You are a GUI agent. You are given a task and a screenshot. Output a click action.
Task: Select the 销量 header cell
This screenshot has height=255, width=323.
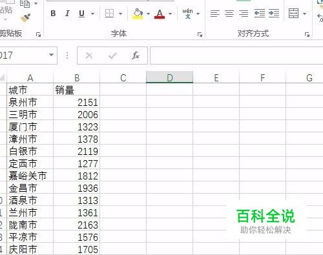click(x=77, y=90)
